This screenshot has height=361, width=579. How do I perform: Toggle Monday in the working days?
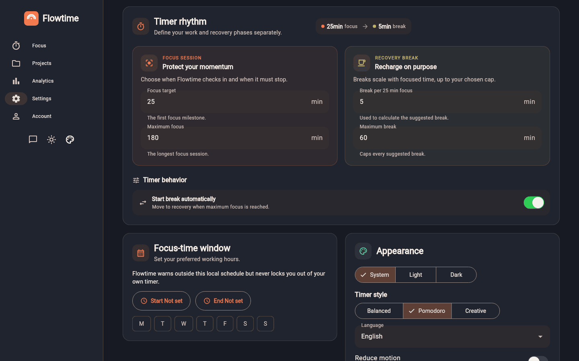pos(142,324)
